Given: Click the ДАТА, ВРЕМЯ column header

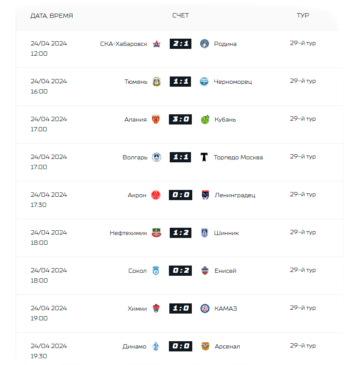Looking at the screenshot, I should pos(52,16).
